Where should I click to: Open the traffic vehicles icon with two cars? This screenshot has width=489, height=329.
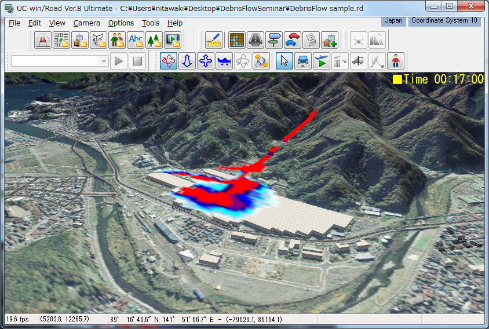pyautogui.click(x=293, y=40)
